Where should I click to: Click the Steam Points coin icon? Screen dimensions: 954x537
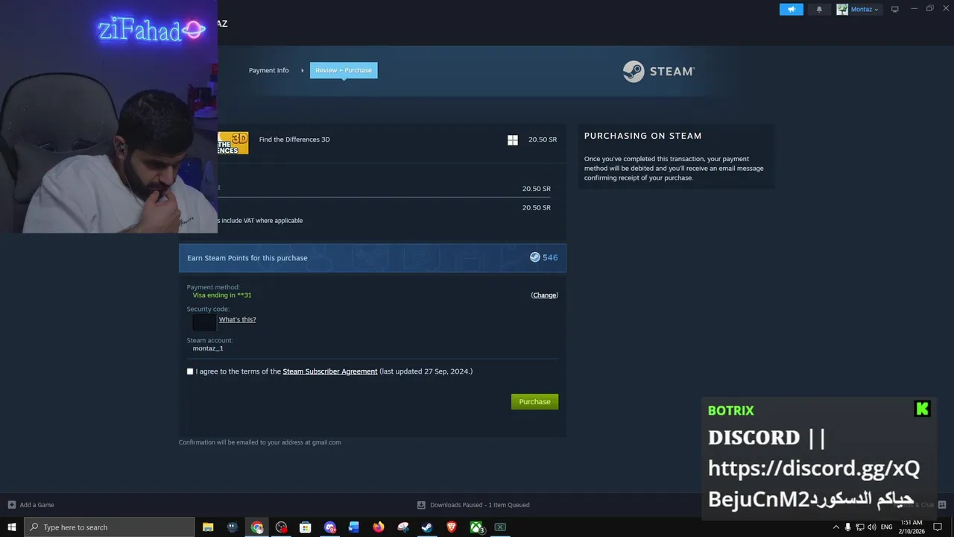pos(534,257)
